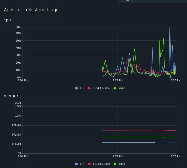Toggle LIN series in memory legend
Screen dimensions: 187x168
[79, 164]
